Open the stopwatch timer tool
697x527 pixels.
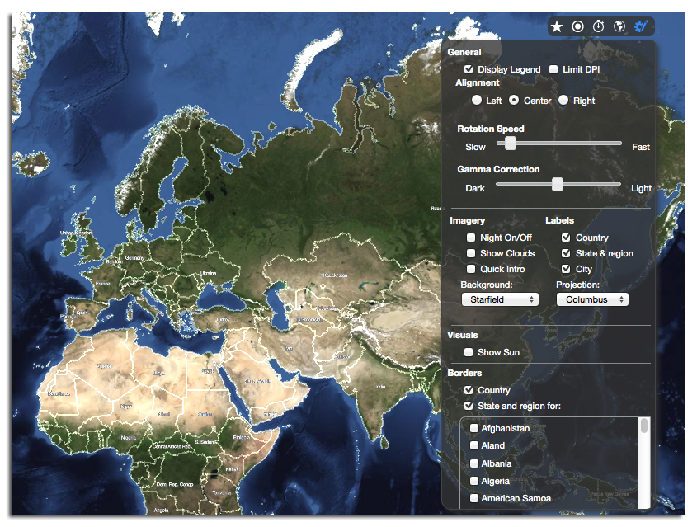[x=600, y=26]
